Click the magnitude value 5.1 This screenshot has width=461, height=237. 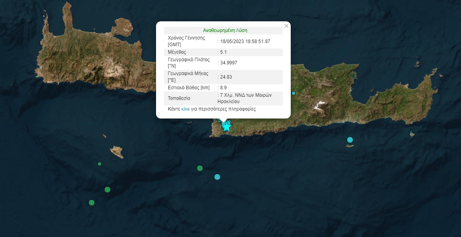point(224,52)
